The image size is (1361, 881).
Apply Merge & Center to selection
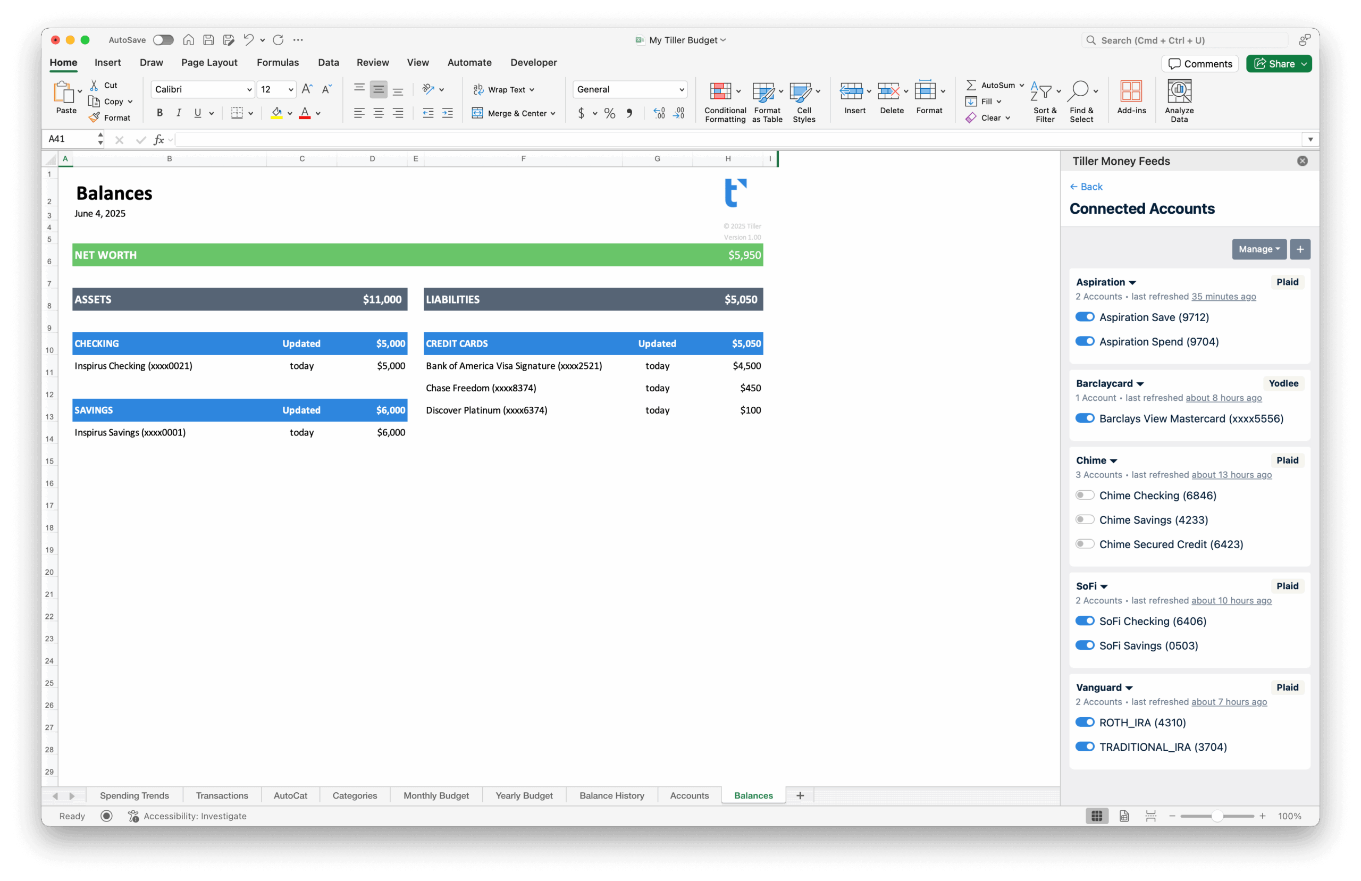pyautogui.click(x=513, y=113)
